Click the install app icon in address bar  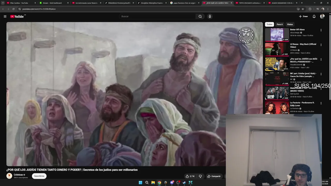298,9
